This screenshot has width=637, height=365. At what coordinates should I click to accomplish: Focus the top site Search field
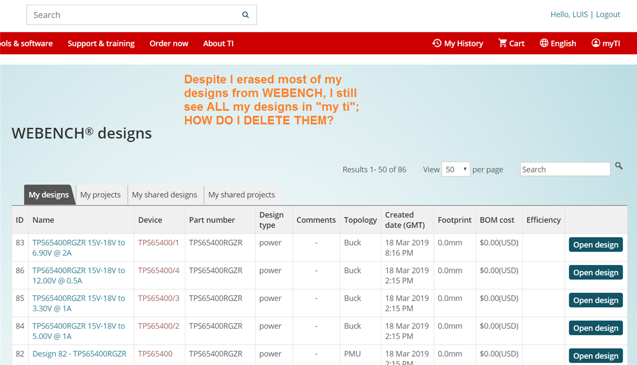pyautogui.click(x=141, y=15)
